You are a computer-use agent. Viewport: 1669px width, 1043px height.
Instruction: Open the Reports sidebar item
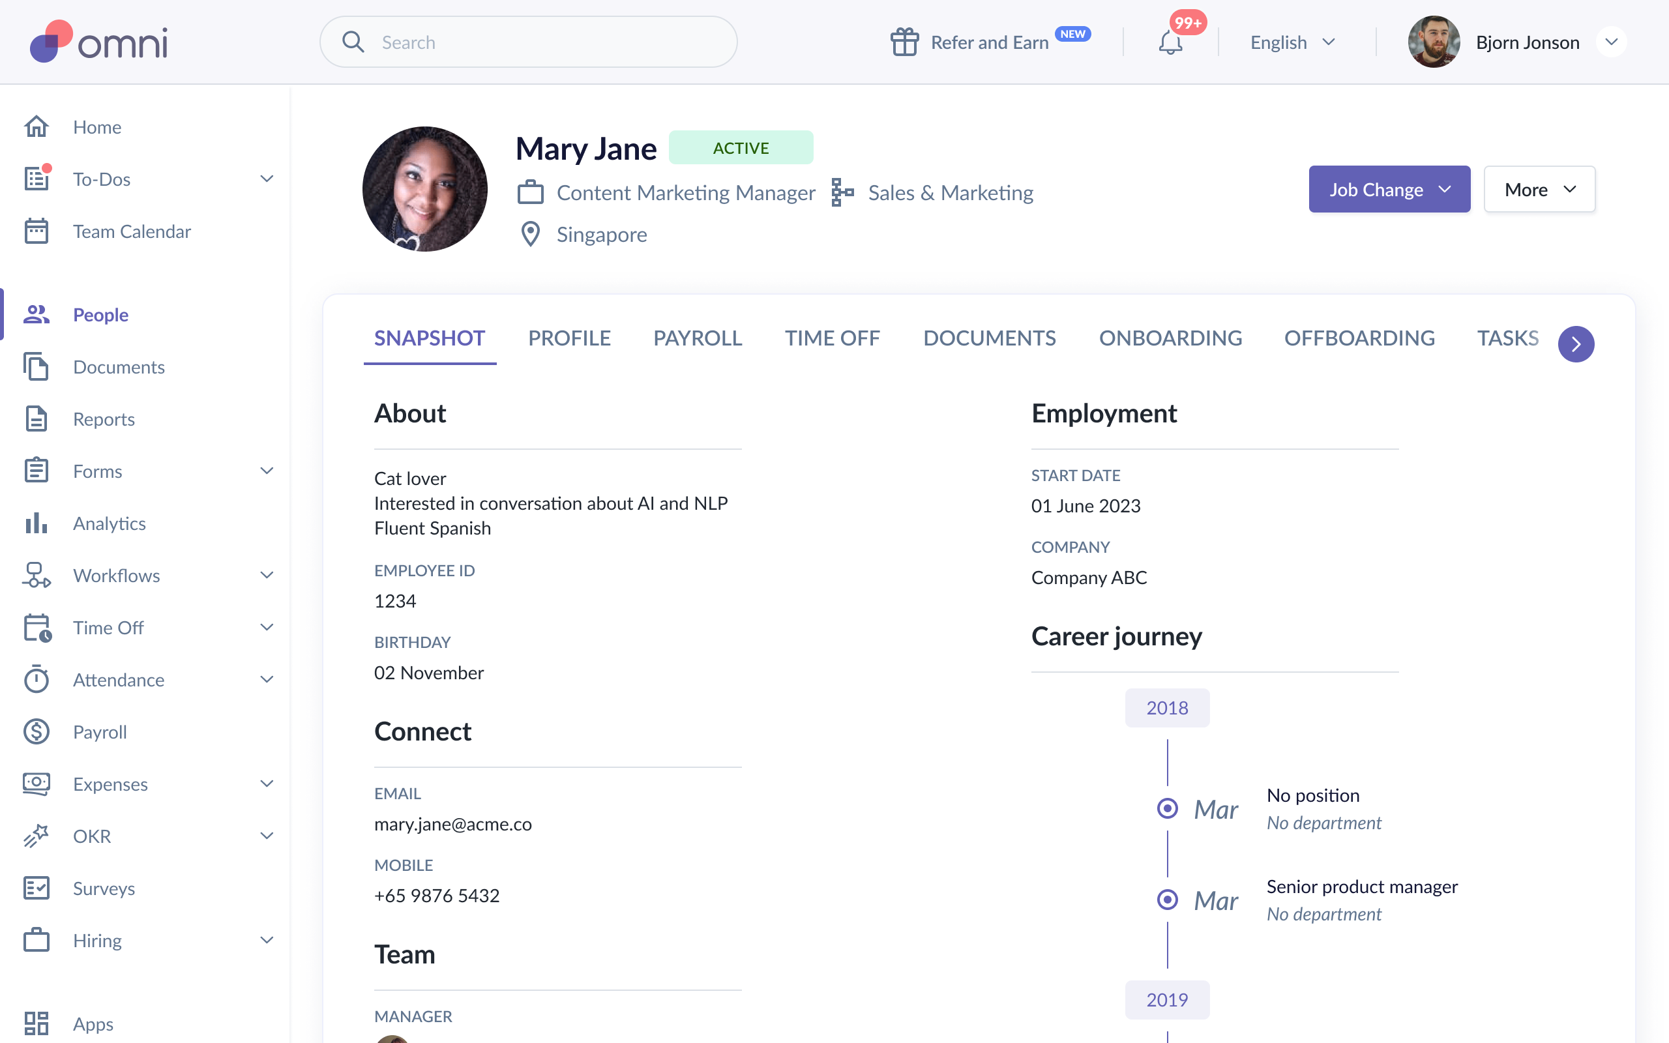point(104,419)
